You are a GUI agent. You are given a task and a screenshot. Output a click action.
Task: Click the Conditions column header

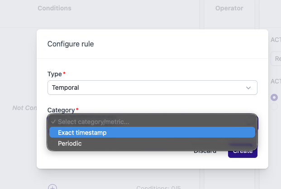(54, 8)
